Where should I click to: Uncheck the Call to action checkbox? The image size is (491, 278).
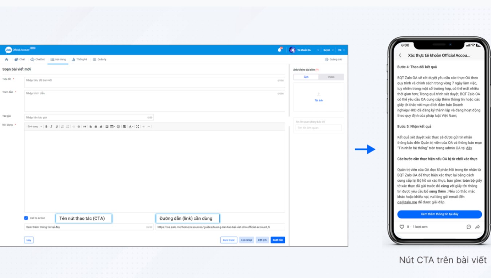(26, 218)
